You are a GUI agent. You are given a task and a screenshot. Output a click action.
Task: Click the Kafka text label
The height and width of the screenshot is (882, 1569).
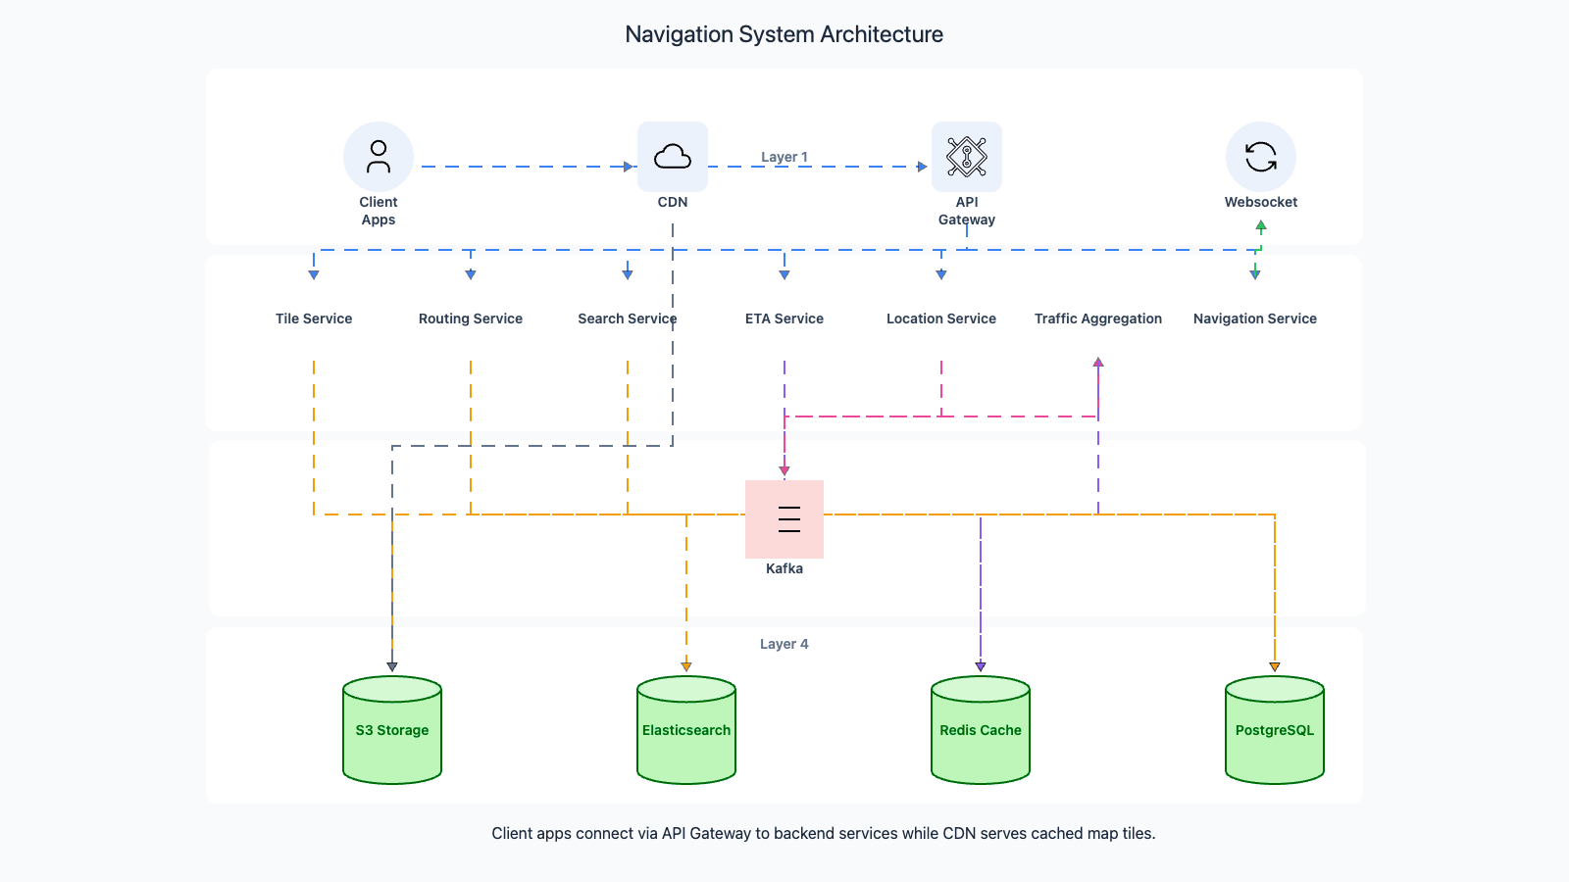[x=784, y=568]
